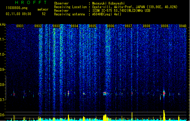This screenshot has width=190, height=121.
Task: Click the red meteor echo just before 0936
Action: 105,93
